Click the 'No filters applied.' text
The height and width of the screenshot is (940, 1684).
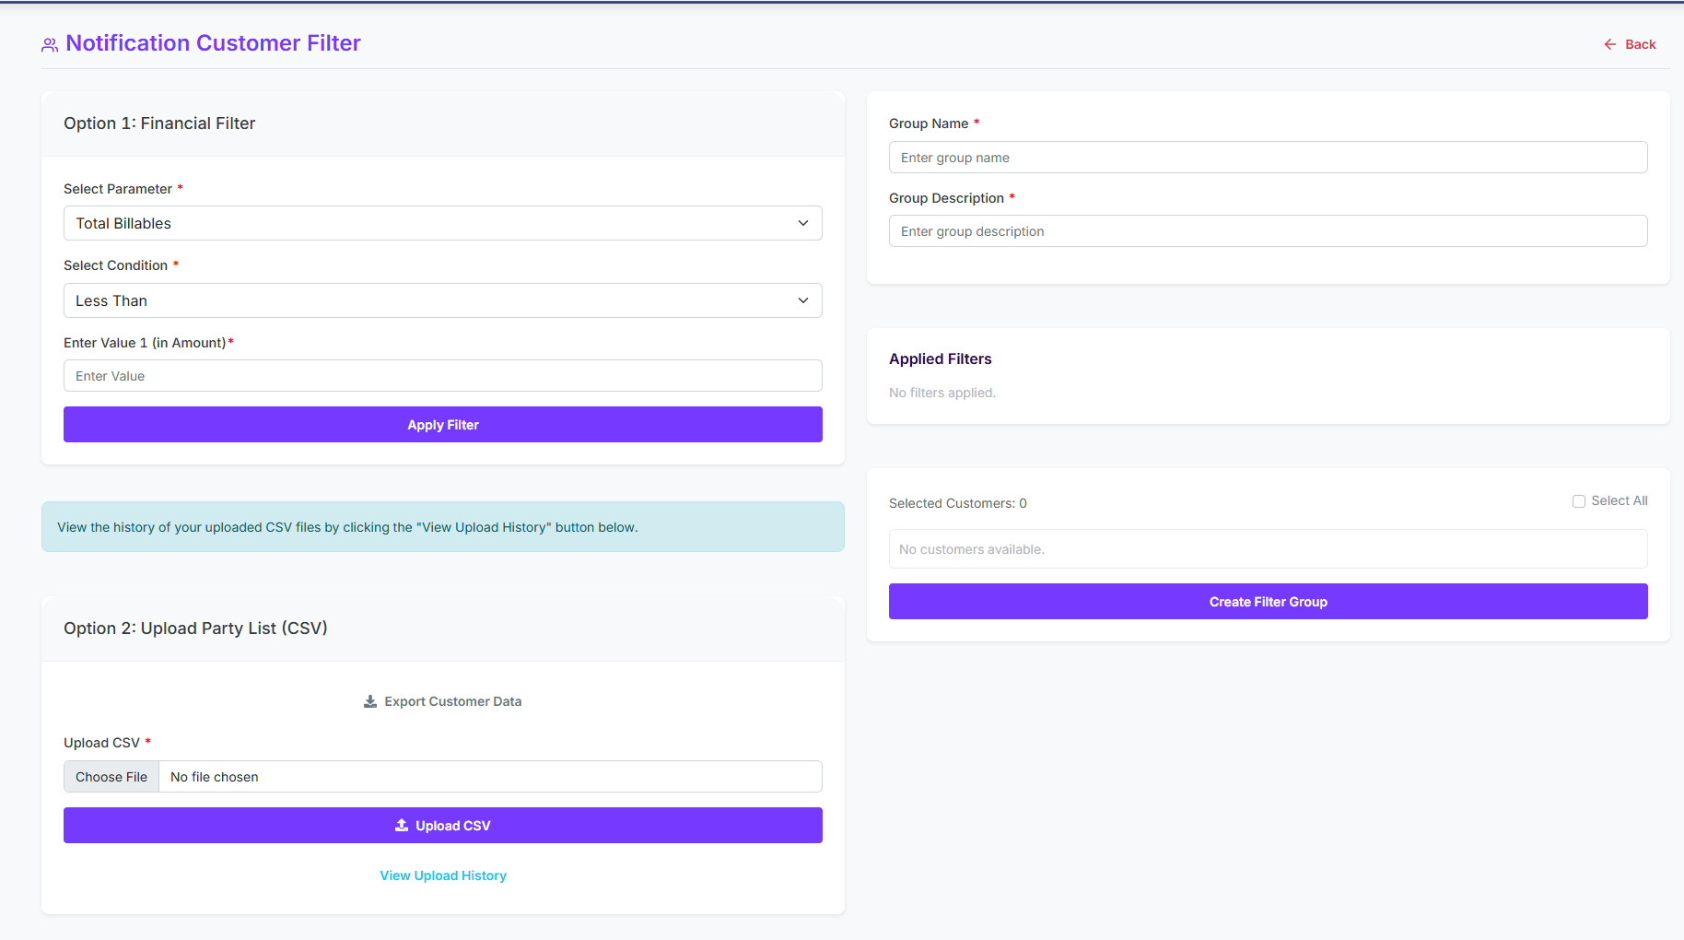(x=942, y=393)
